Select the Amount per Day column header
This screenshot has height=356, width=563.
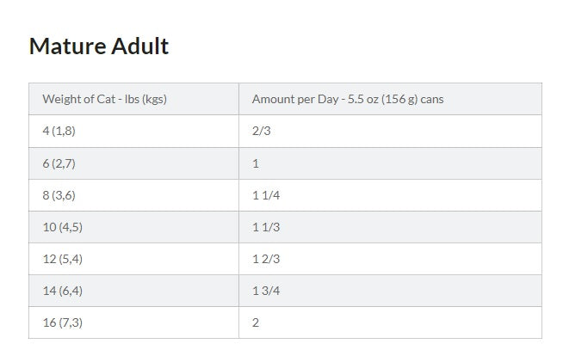point(390,99)
